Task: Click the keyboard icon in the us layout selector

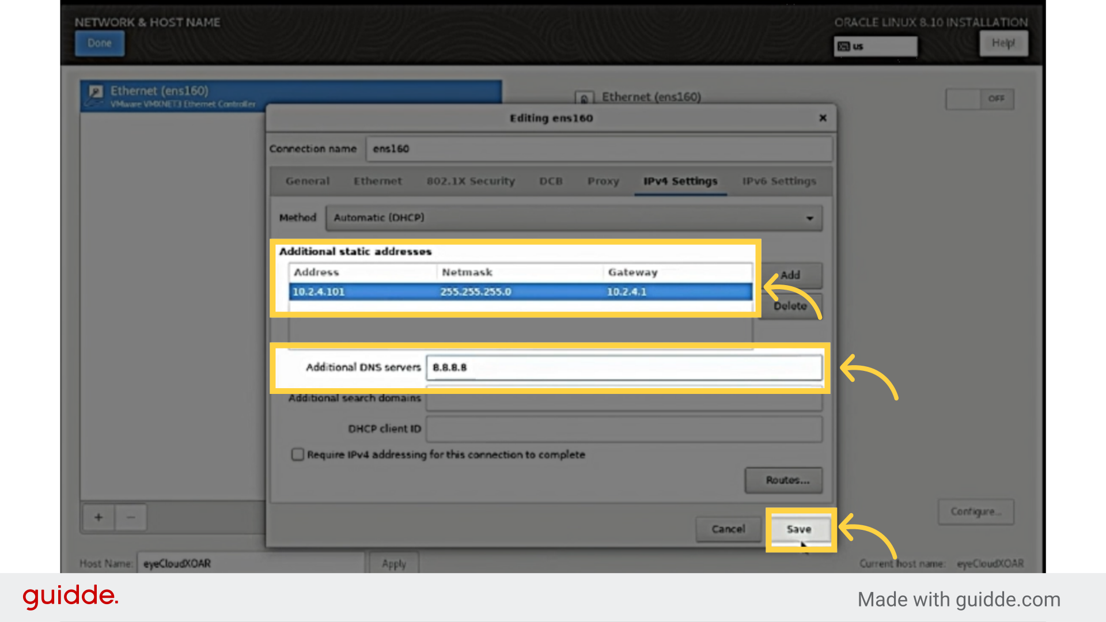Action: [x=845, y=46]
